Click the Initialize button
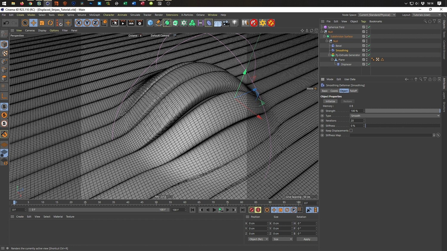The height and width of the screenshot is (251, 447). point(330,101)
